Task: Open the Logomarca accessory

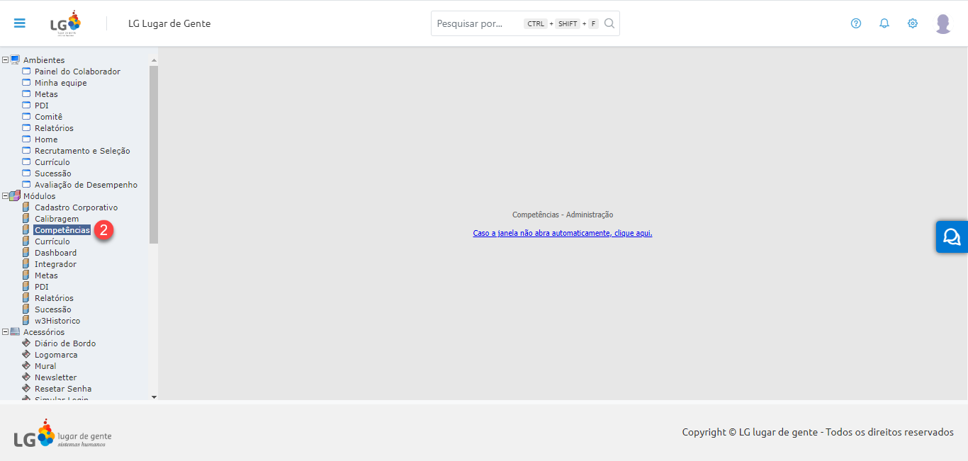Action: 56,355
